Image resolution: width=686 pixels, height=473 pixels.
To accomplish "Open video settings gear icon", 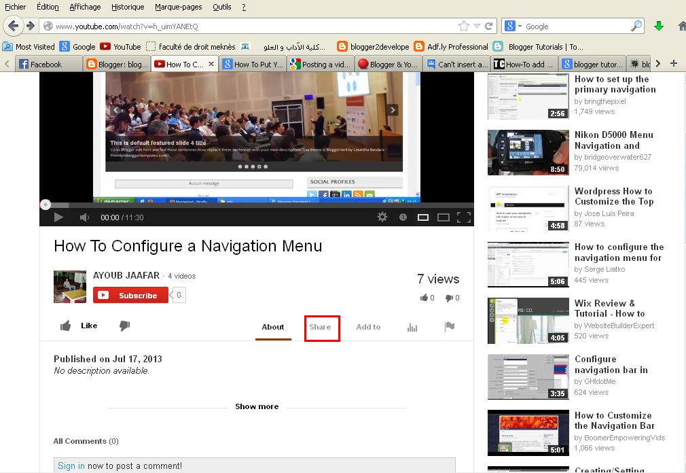I will [382, 217].
